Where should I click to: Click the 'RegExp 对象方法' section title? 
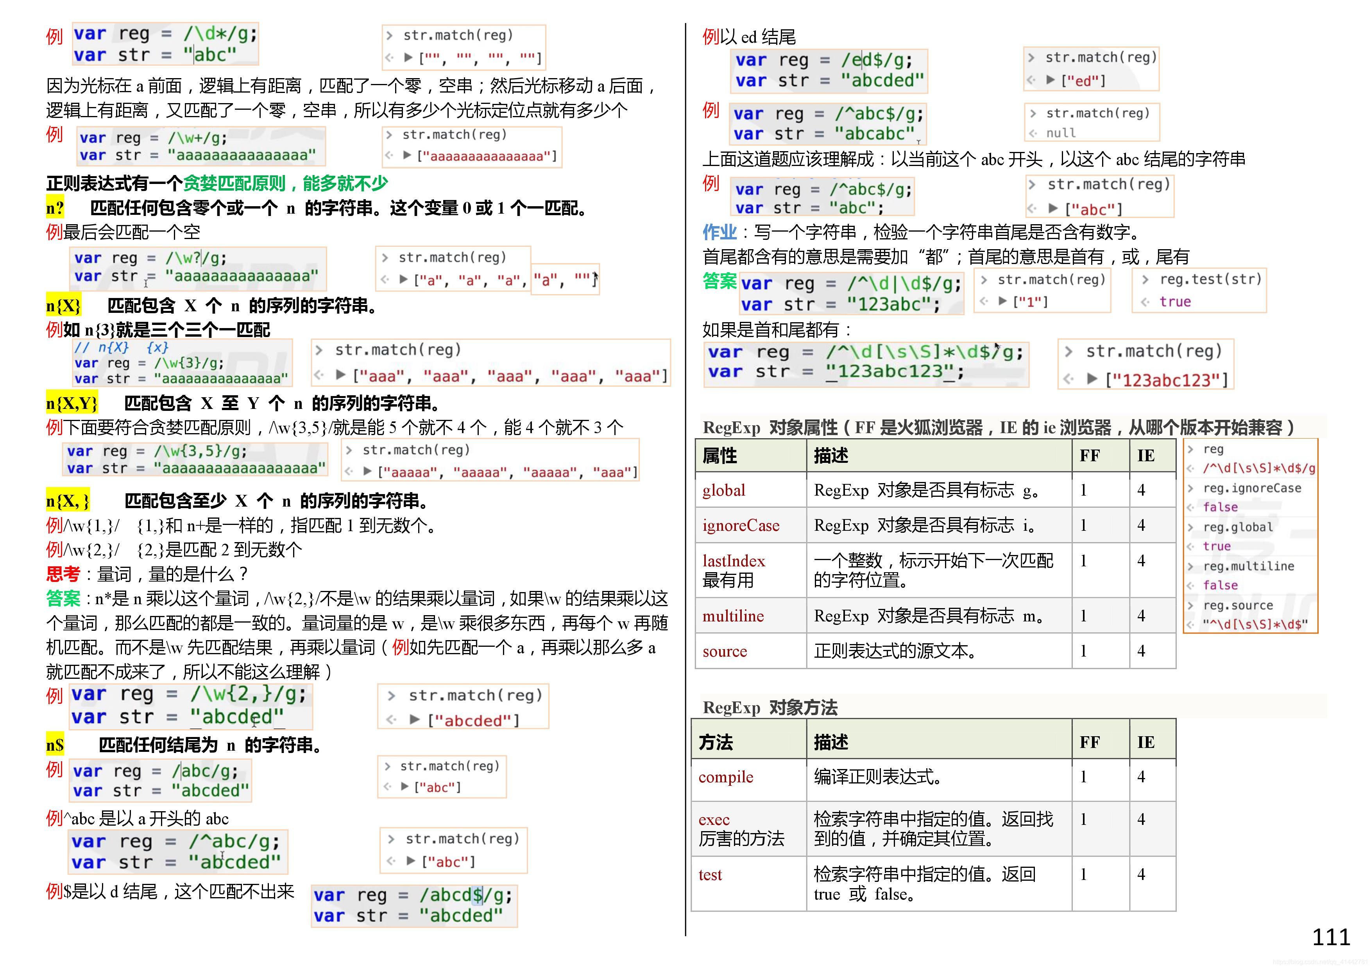click(770, 707)
